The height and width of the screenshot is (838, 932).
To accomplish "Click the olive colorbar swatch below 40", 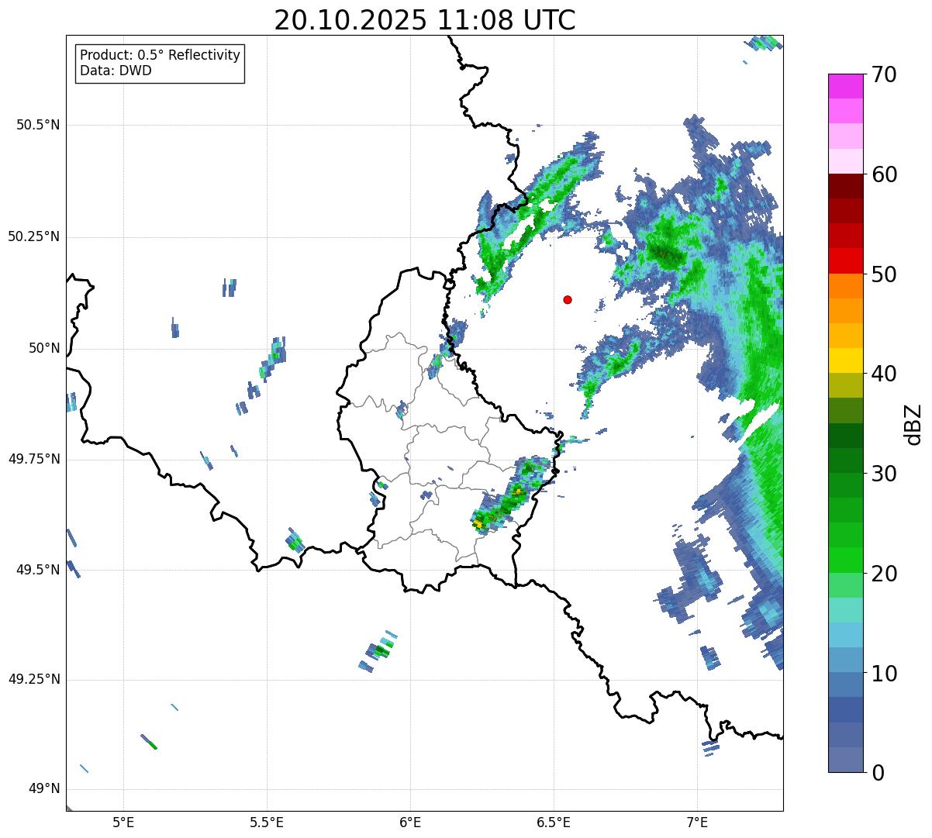I will (846, 385).
